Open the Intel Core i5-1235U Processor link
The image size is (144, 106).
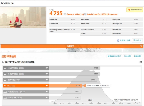(102, 14)
